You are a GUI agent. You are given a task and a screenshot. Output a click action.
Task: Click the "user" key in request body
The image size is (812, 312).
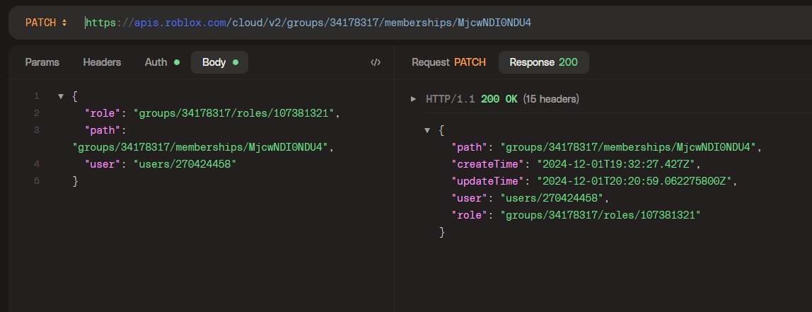click(x=104, y=163)
